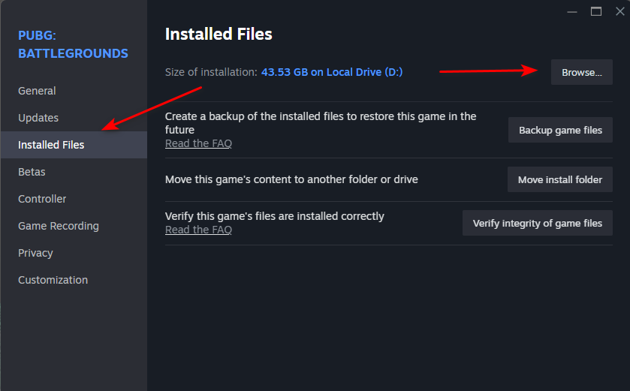Open the Privacy section
This screenshot has width=630, height=391.
[35, 253]
